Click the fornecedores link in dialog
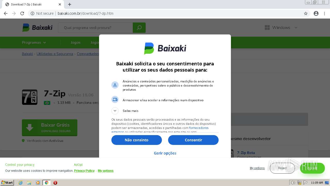Image resolution: width=330 pixels, height=186 pixels. point(199,128)
